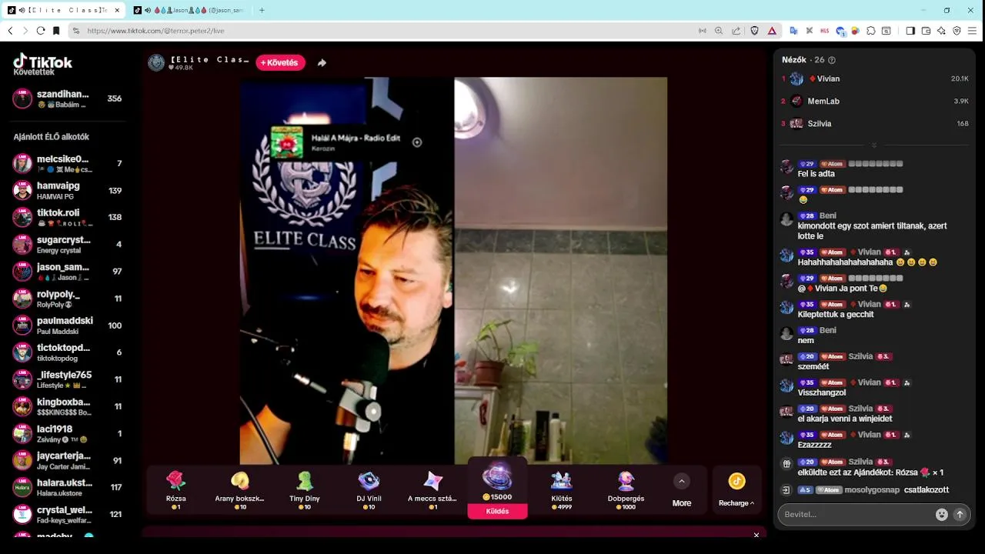985x554 pixels.
Task: Click the Halál A Májra song cover
Action: pos(287,142)
